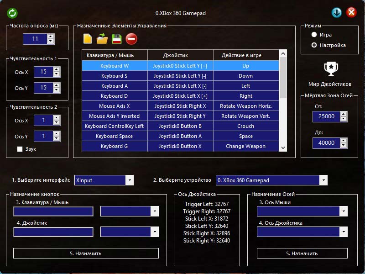Expand the XBox 360 Gamepad device dropdown
Image resolution: width=365 pixels, height=274 pixels.
(x=323, y=180)
